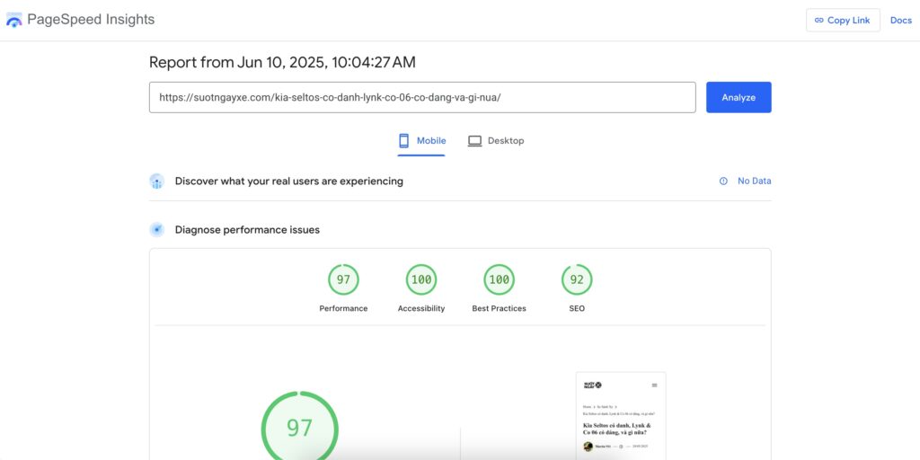Click the diagnose performance issues icon
This screenshot has width=920, height=460.
pyautogui.click(x=156, y=229)
